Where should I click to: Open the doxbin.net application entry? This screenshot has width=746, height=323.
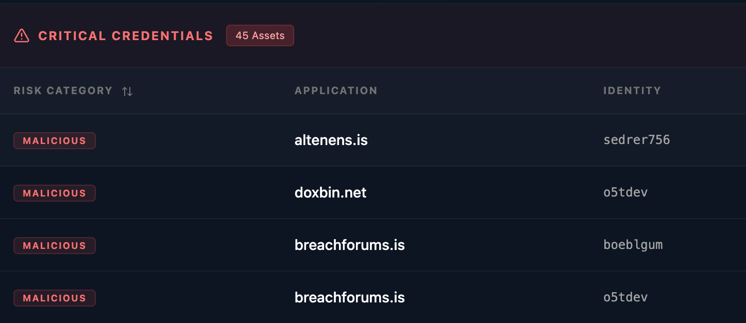(330, 192)
